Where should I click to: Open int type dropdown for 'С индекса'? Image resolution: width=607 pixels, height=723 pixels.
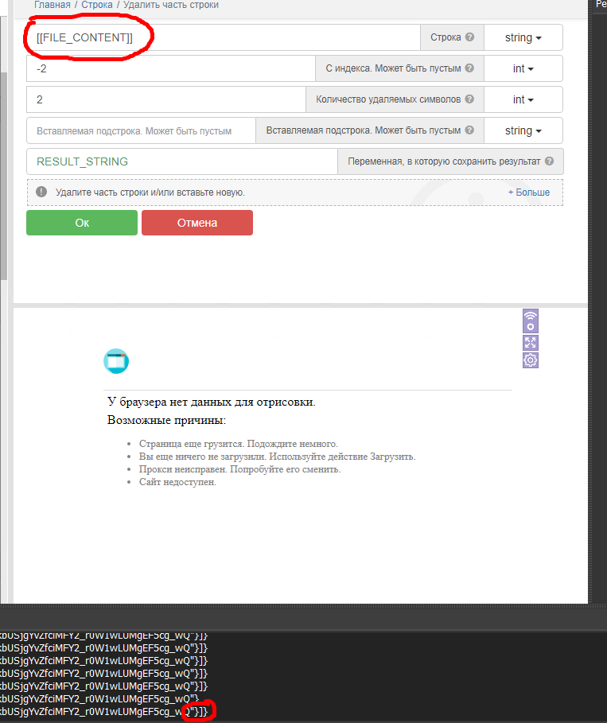point(523,68)
